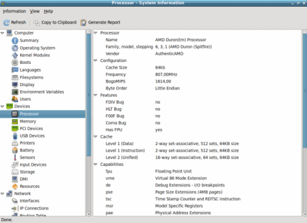
Task: Open the Storage drive icon
Action: tap(15, 172)
